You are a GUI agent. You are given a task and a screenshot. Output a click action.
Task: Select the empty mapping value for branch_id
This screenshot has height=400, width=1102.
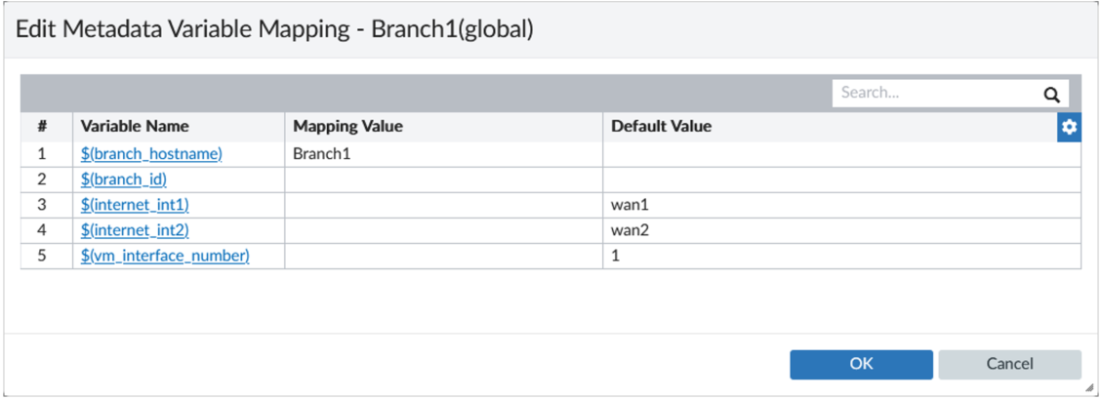tap(443, 180)
